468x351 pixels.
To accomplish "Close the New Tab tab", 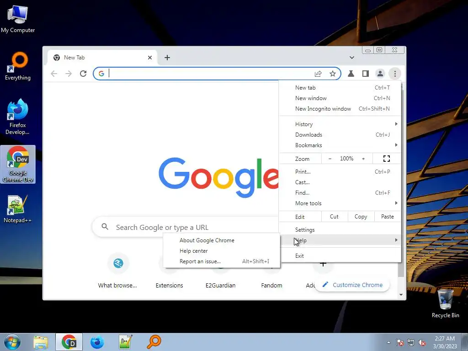I will [x=150, y=58].
